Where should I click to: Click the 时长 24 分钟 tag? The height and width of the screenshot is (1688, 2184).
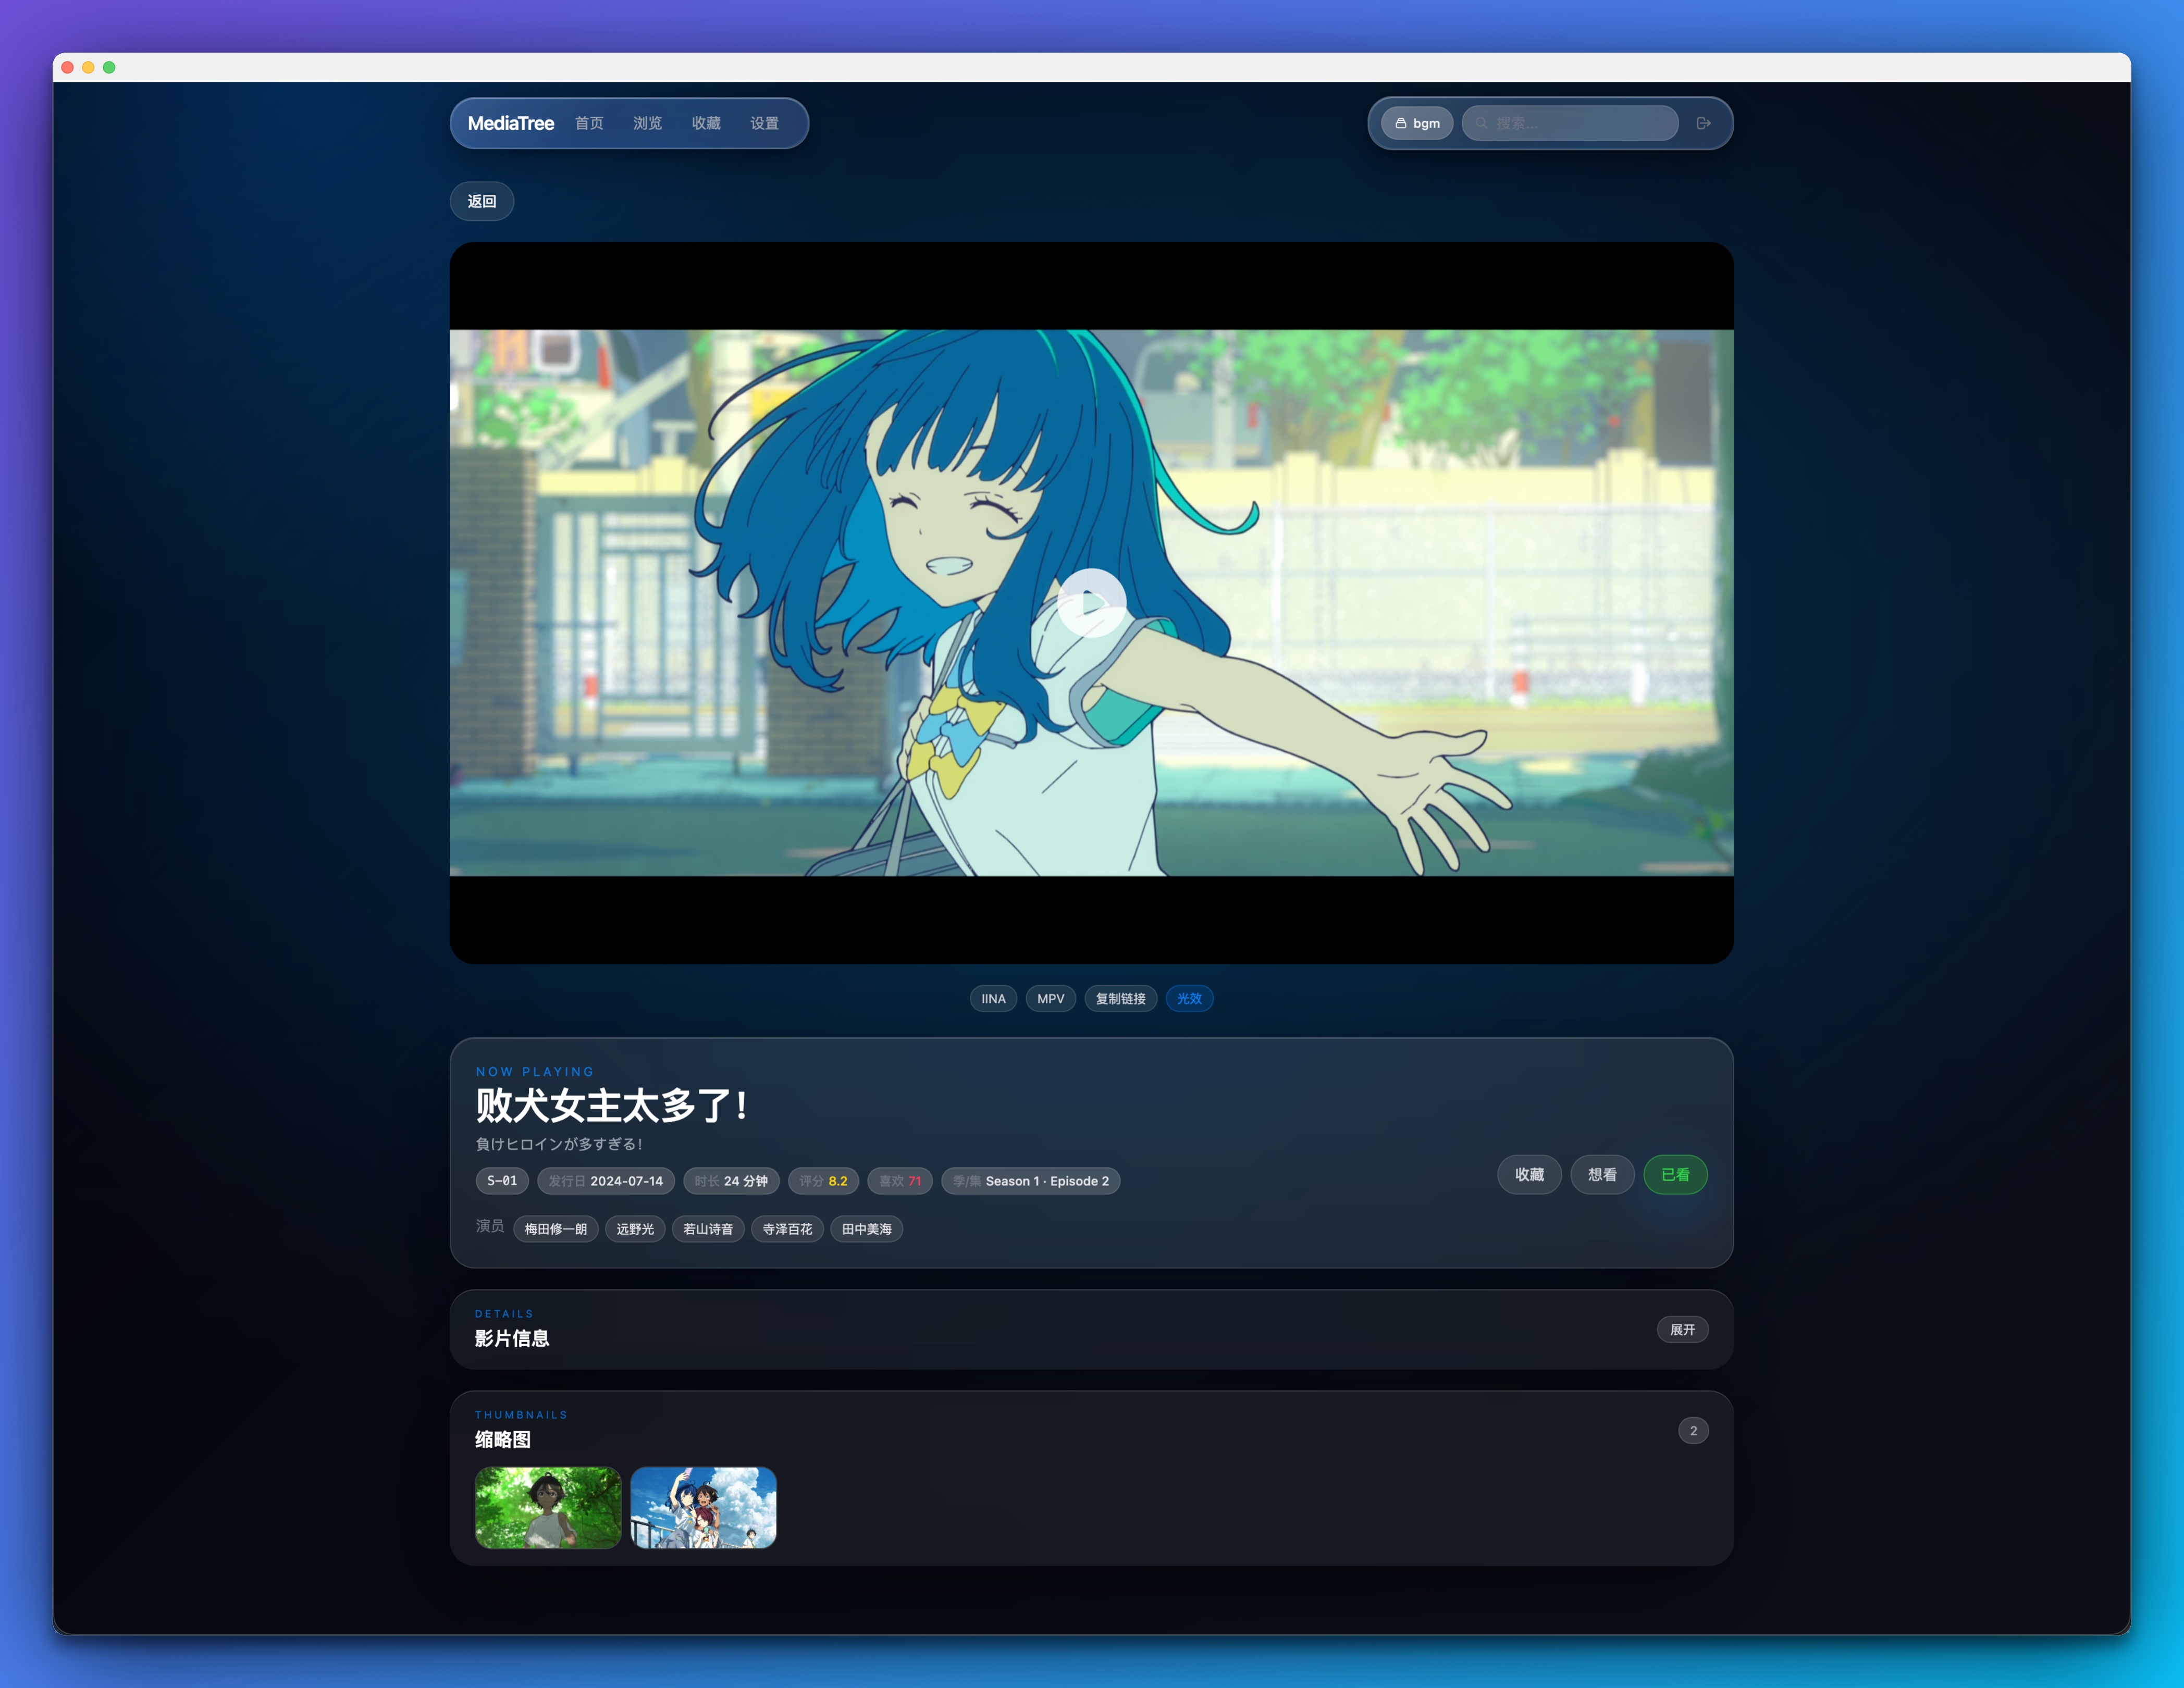[x=731, y=1180]
